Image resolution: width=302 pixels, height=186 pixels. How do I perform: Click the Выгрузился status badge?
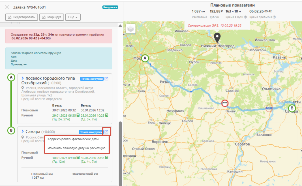110,7
